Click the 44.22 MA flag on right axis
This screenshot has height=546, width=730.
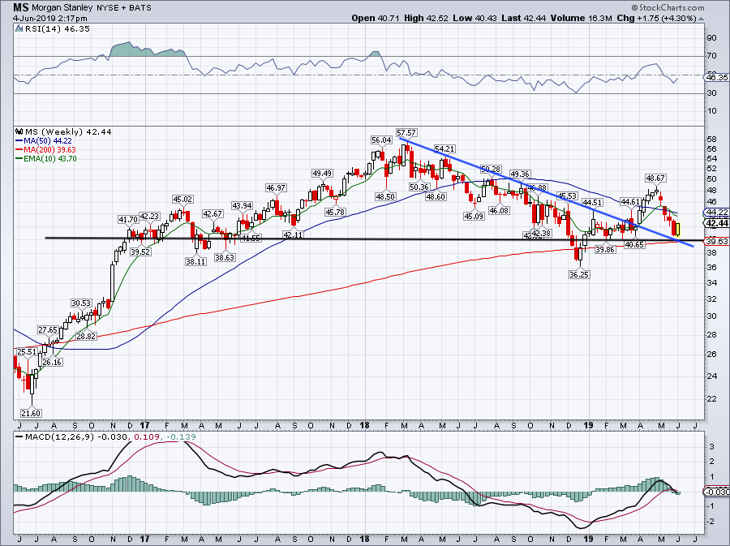(x=716, y=213)
